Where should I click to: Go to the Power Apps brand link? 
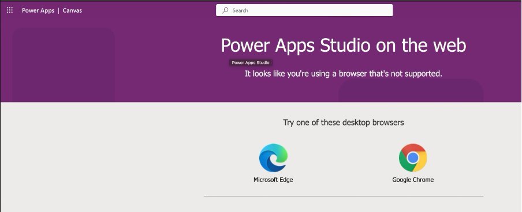[38, 10]
